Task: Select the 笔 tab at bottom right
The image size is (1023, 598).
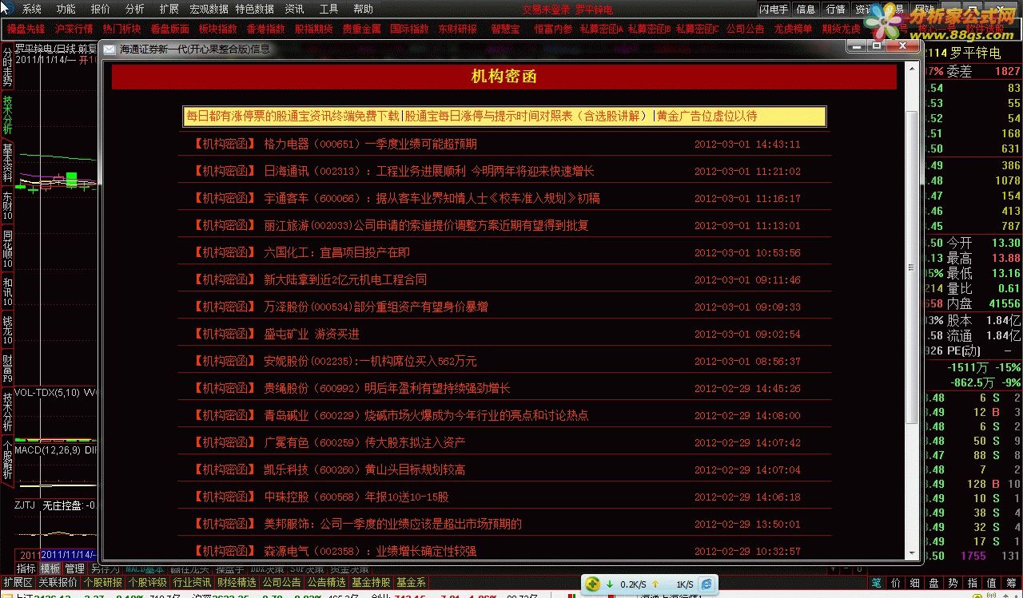Action: (877, 583)
